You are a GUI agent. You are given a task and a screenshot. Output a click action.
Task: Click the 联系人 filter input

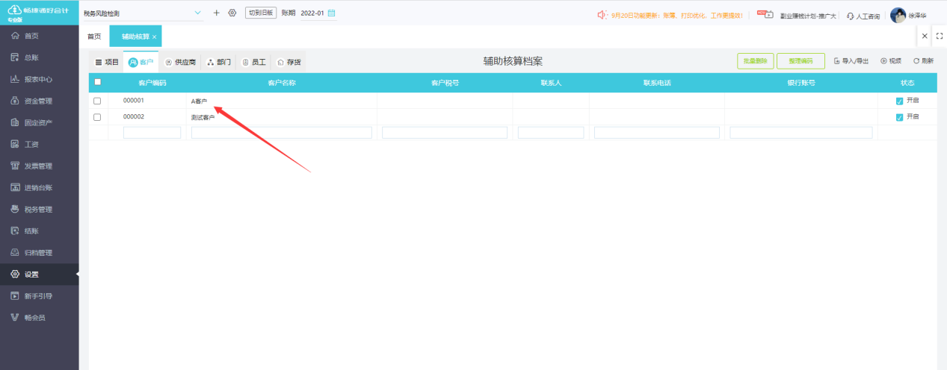click(x=551, y=133)
